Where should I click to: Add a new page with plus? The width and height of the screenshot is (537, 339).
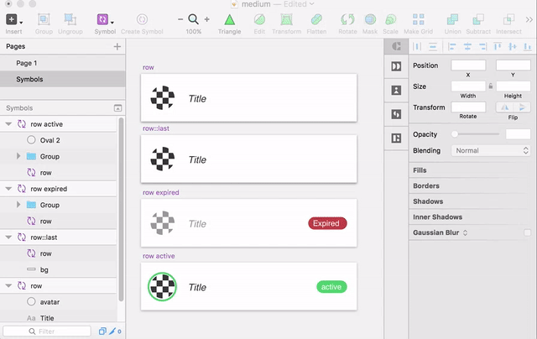(x=117, y=46)
